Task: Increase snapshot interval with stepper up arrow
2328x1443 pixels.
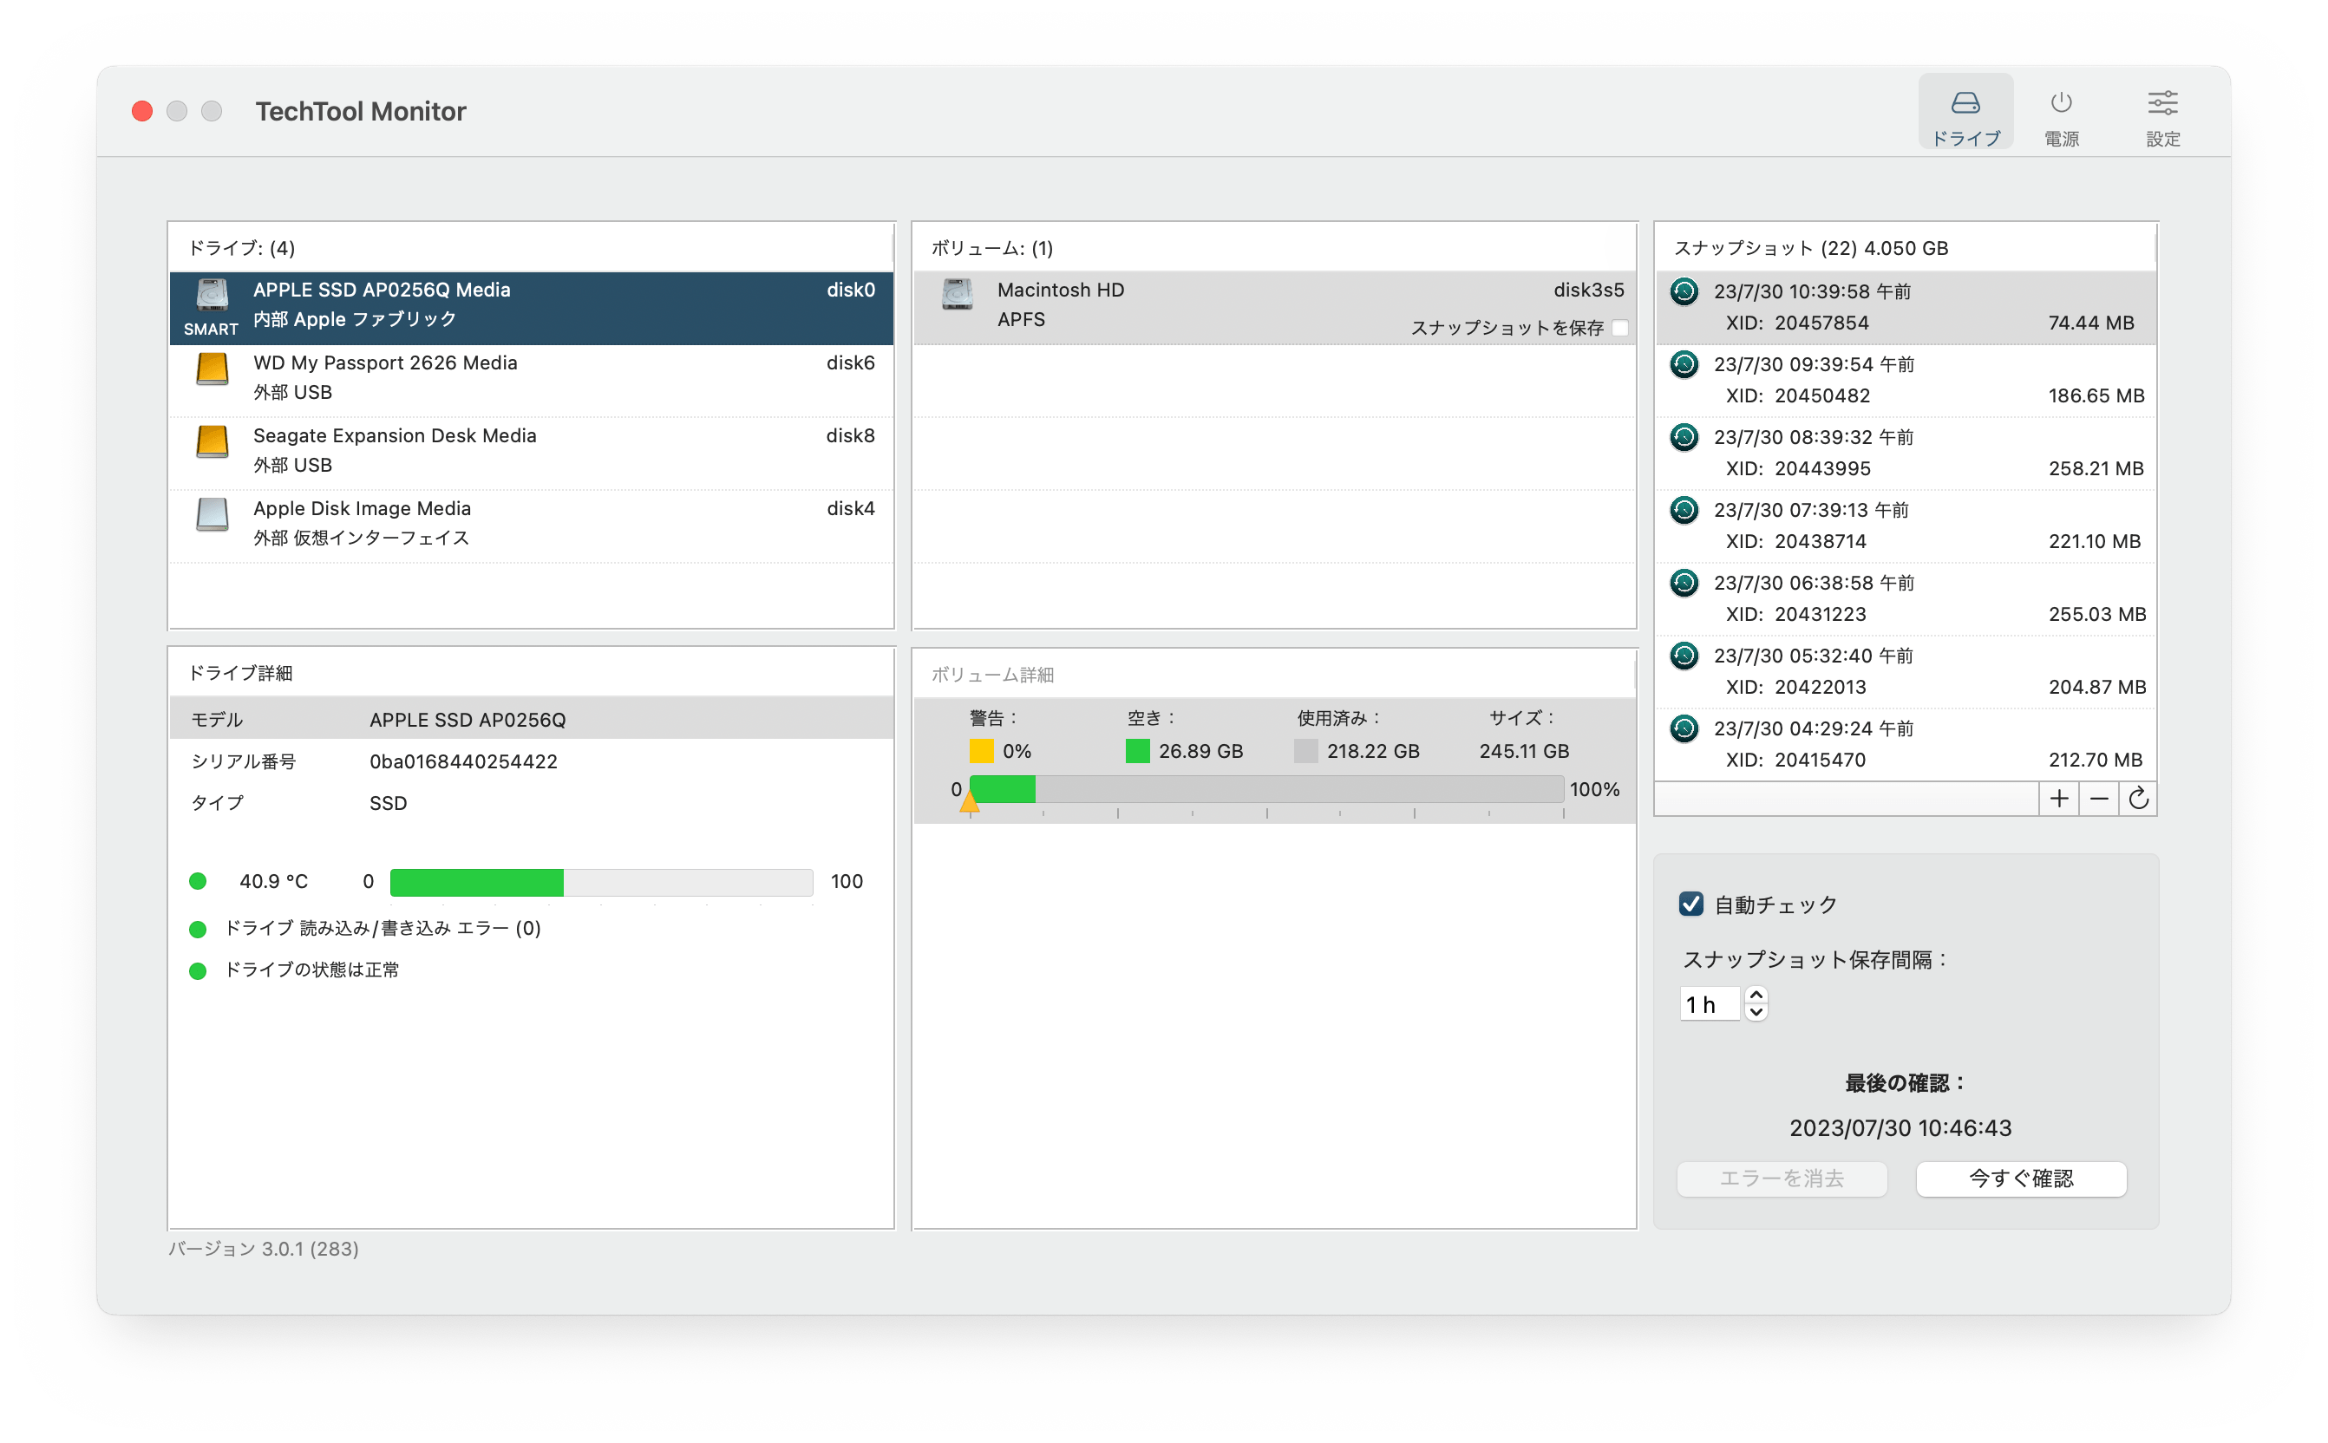Action: point(1756,996)
